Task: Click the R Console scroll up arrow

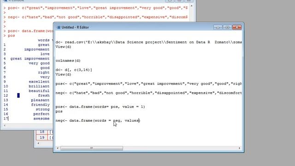Action: (192, 6)
